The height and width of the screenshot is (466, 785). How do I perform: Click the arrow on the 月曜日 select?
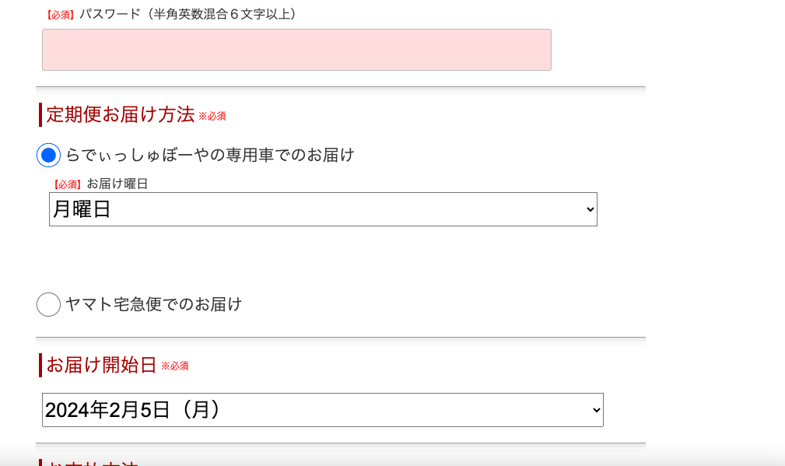590,209
